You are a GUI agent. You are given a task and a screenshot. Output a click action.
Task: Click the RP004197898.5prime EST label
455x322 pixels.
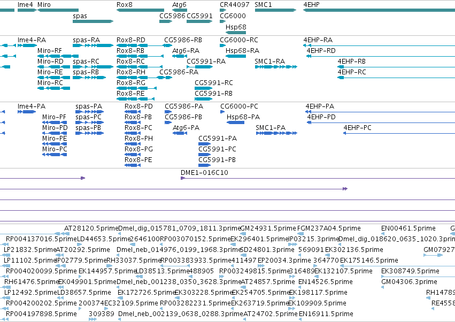[41, 314]
